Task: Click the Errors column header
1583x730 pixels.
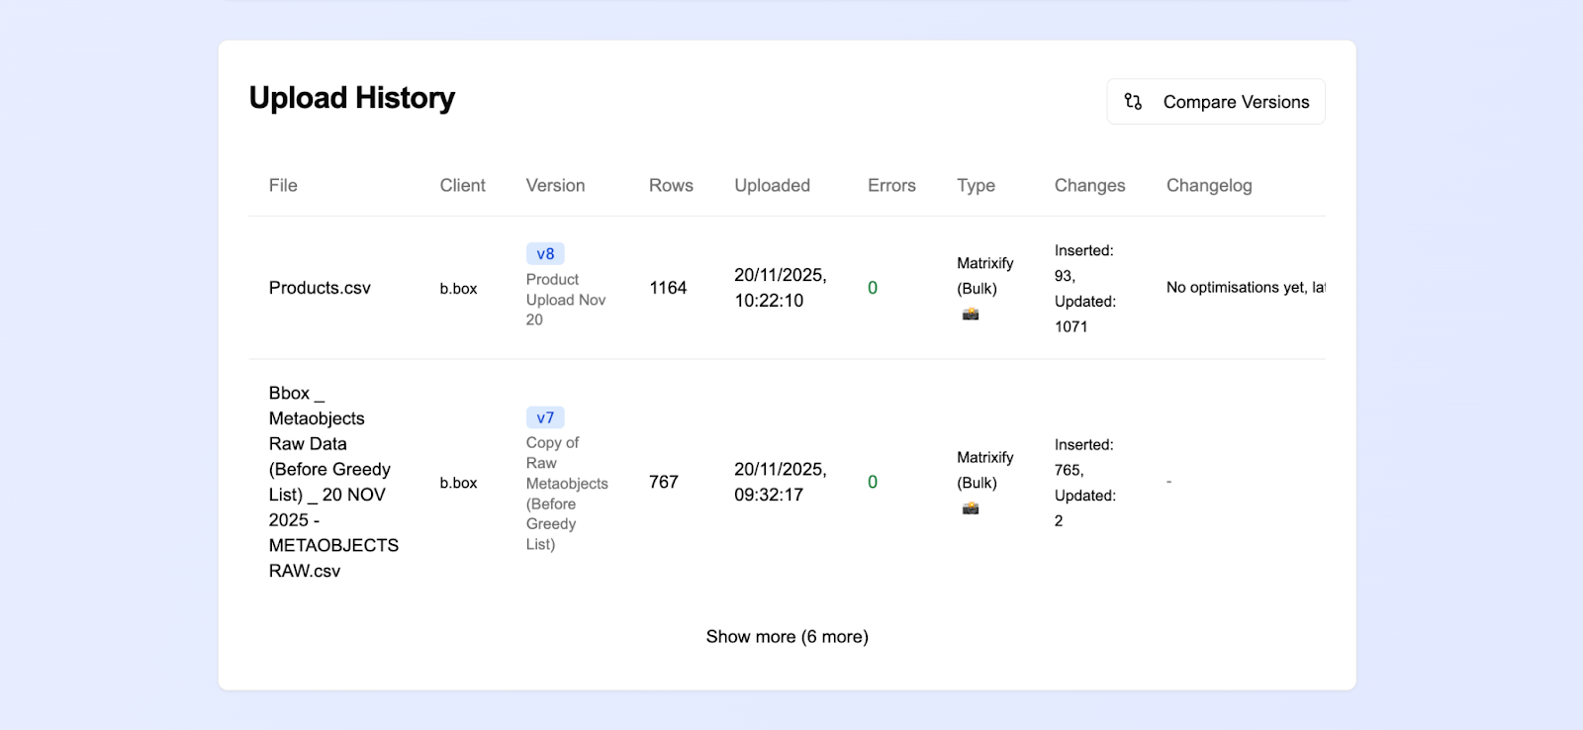Action: [x=891, y=186]
